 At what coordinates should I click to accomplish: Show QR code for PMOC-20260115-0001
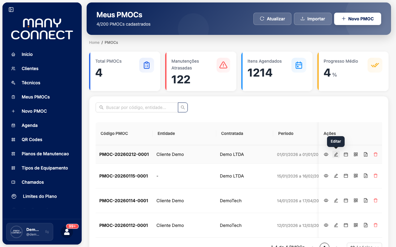[x=356, y=176]
